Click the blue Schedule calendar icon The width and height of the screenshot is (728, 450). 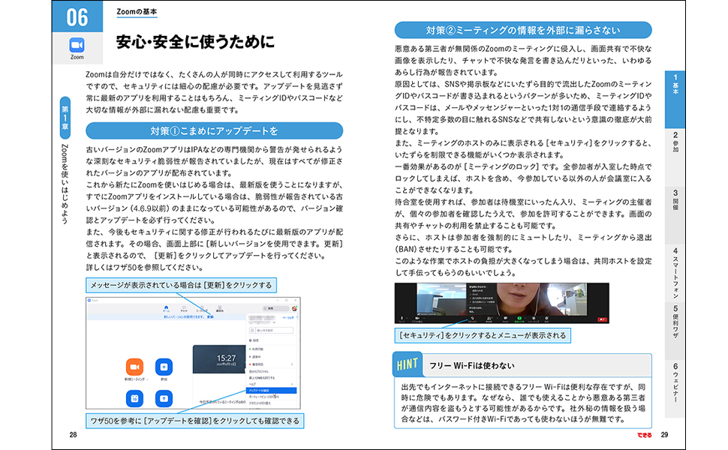coord(134,398)
